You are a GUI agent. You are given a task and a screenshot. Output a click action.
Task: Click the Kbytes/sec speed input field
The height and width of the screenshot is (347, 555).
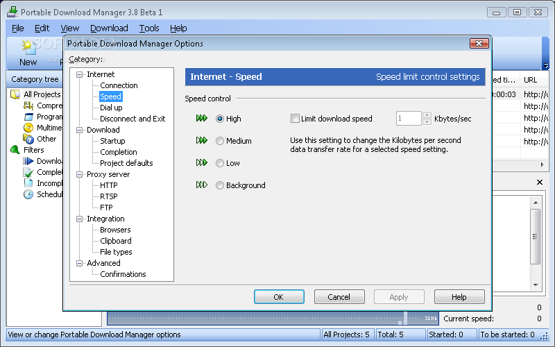[409, 118]
